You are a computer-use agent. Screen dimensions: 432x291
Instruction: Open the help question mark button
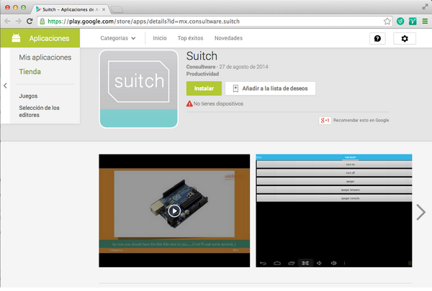pyautogui.click(x=377, y=39)
